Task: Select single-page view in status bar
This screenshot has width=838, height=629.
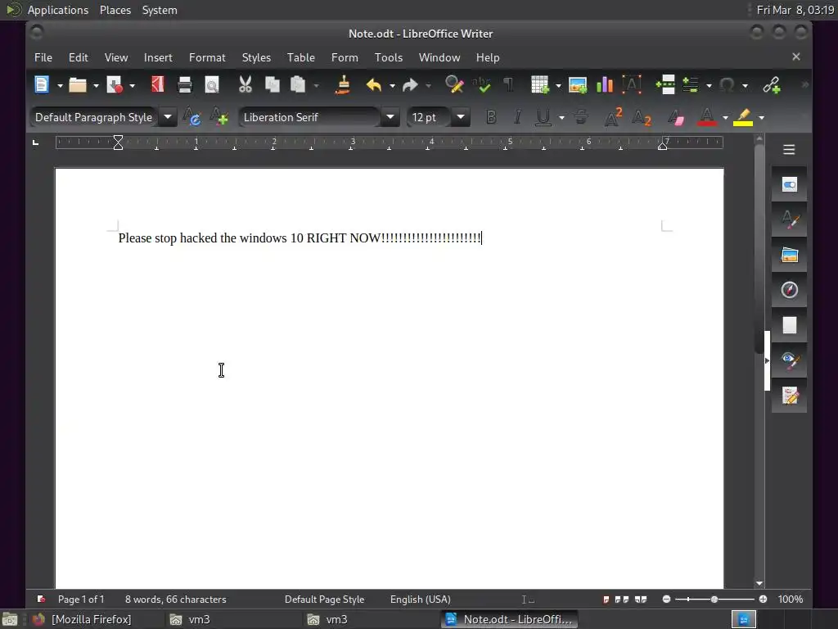Action: [x=606, y=600]
